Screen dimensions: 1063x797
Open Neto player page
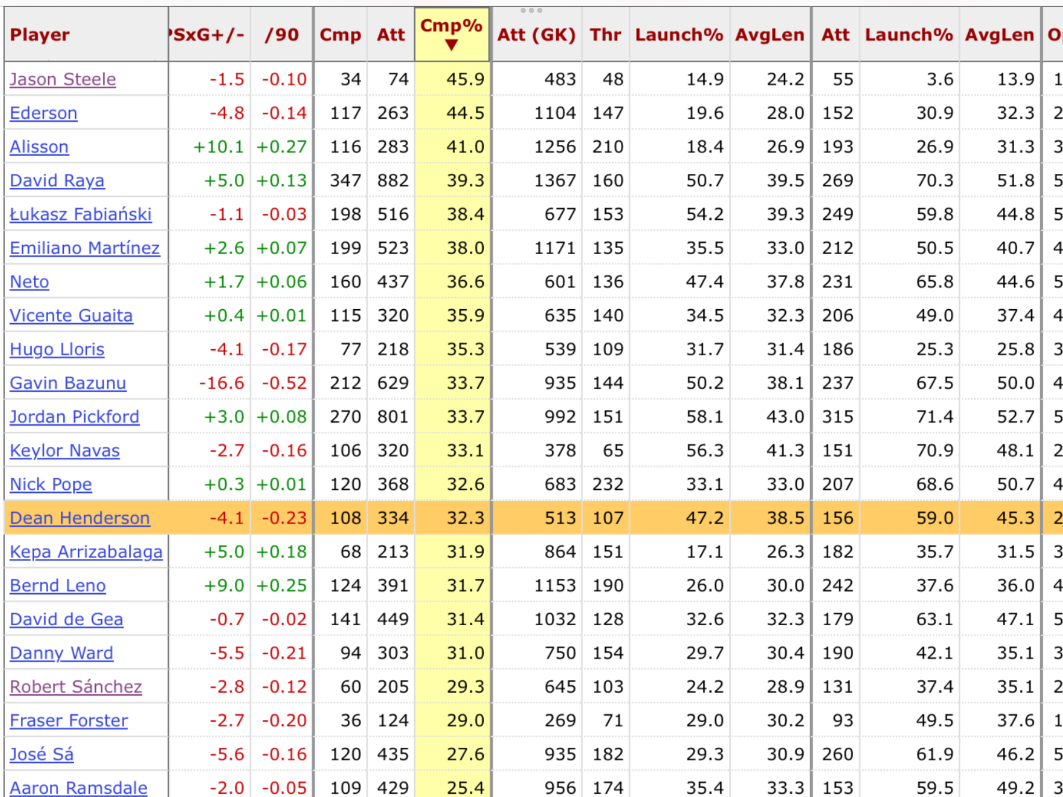coord(30,282)
